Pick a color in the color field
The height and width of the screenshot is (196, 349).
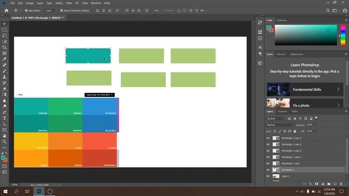pos(306,35)
